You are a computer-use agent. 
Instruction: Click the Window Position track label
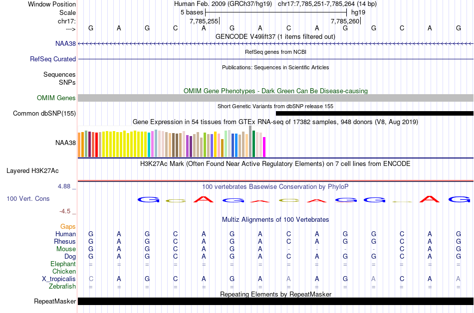pos(52,4)
